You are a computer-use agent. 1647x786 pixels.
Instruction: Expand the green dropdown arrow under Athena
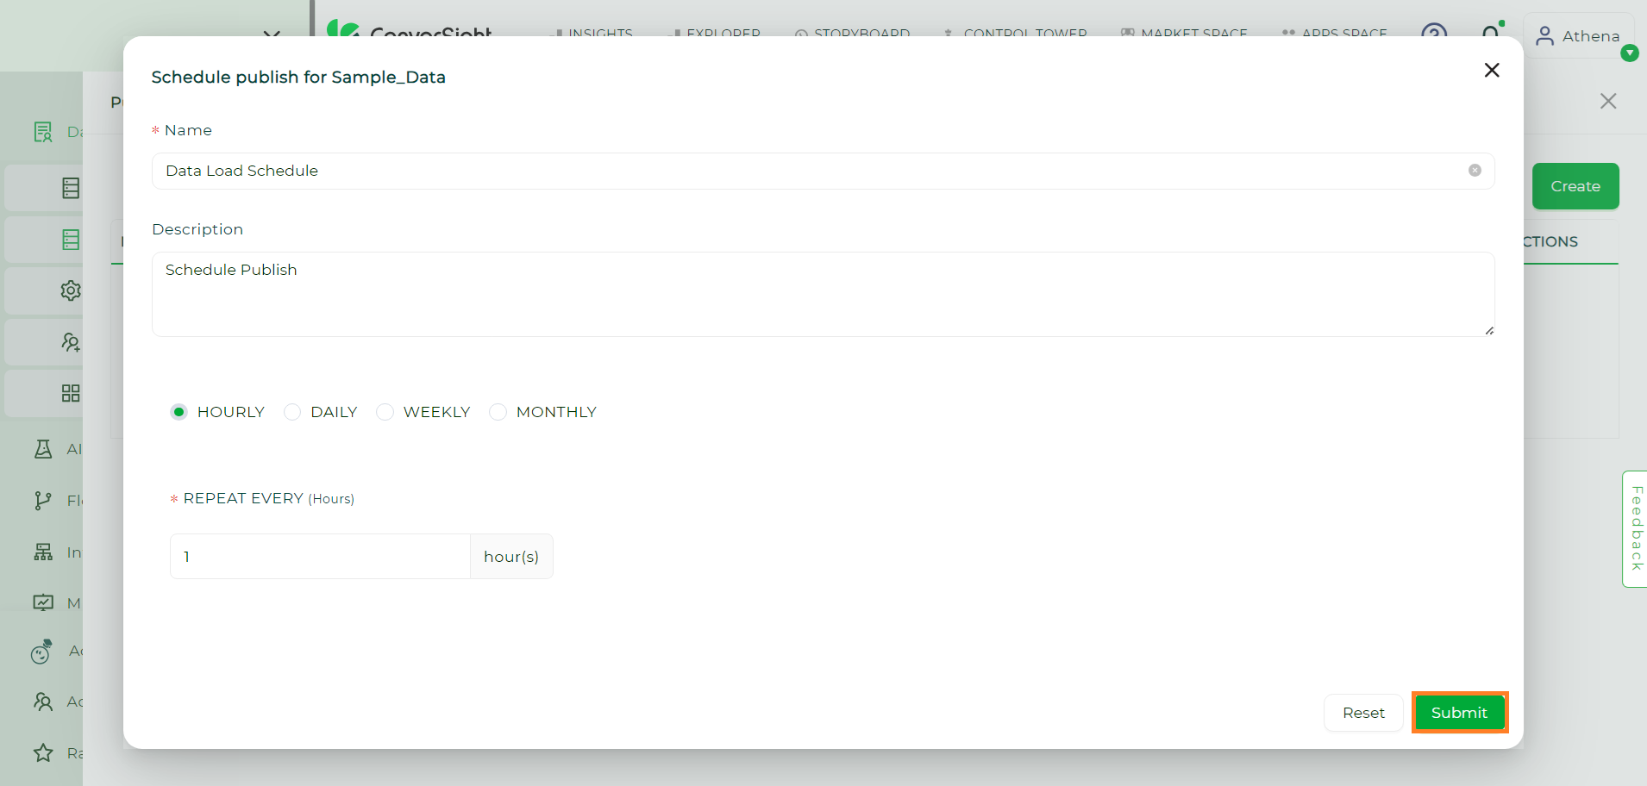click(x=1629, y=53)
